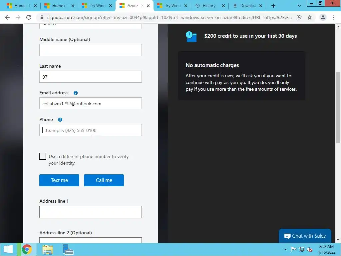
Task: Go back using the browser back arrow
Action: click(x=7, y=17)
